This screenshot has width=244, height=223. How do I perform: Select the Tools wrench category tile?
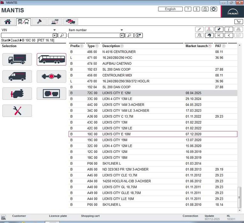click(17, 111)
